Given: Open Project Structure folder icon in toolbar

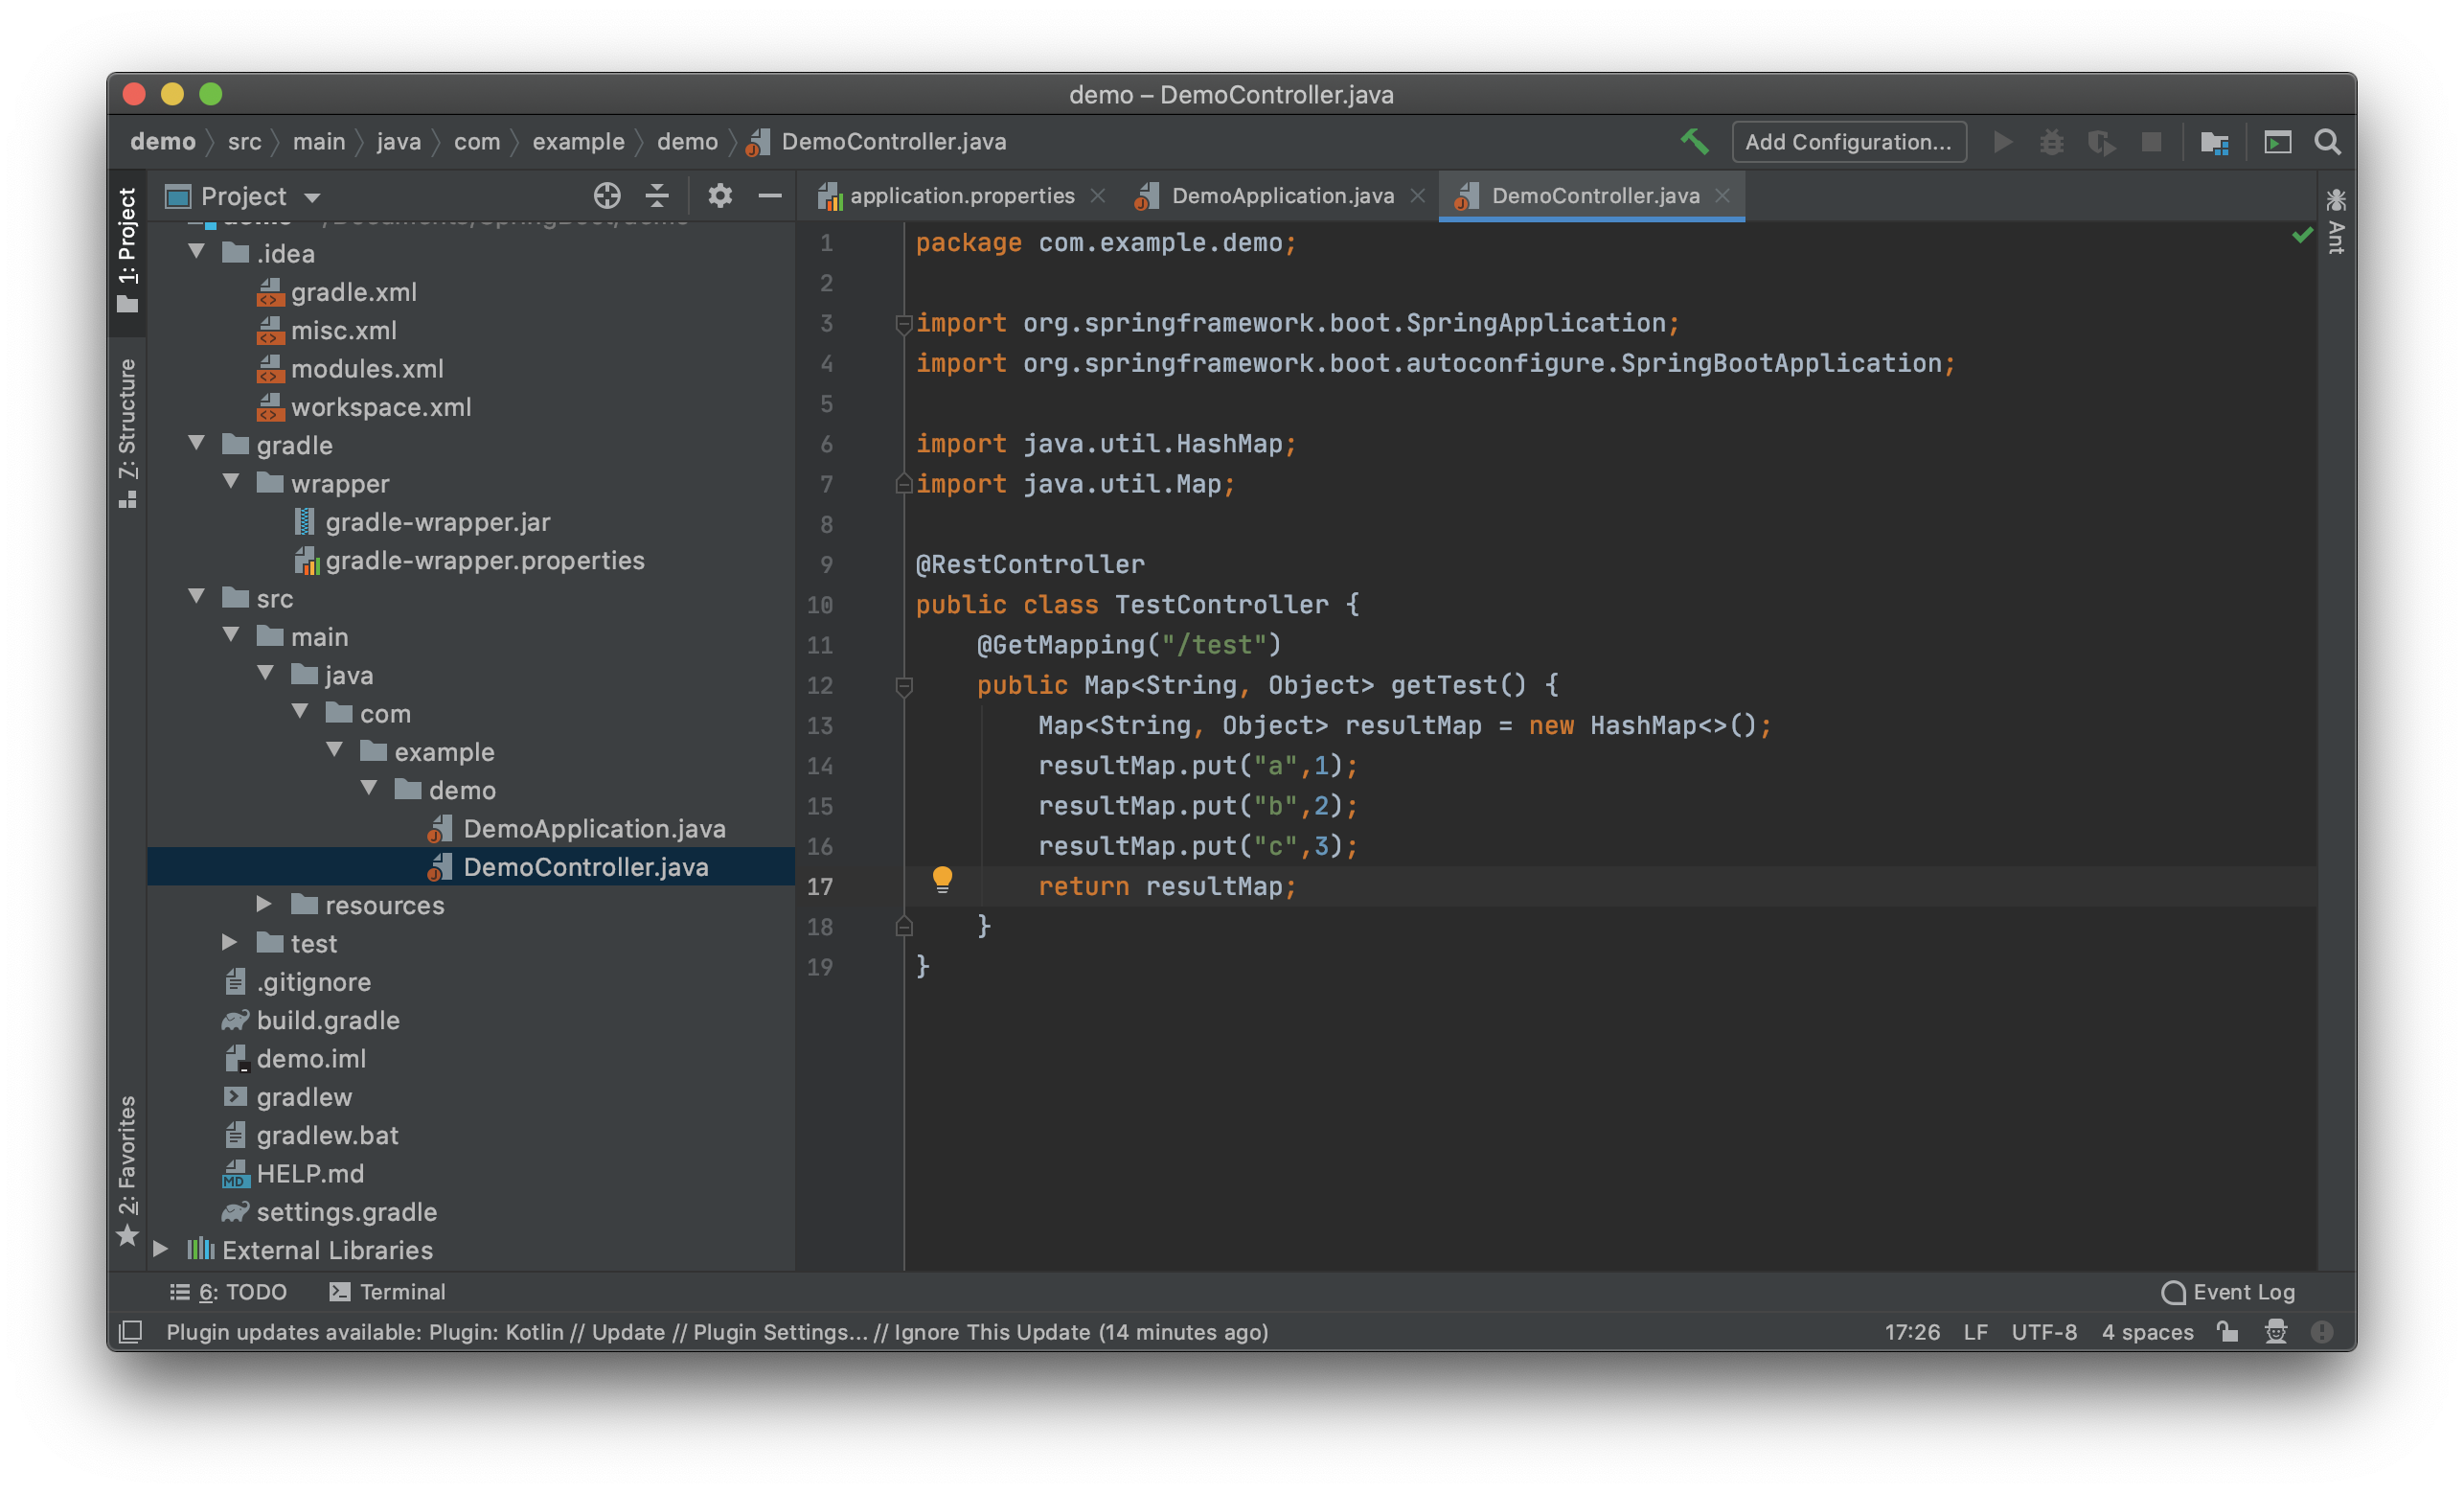Looking at the screenshot, I should coord(2214,142).
